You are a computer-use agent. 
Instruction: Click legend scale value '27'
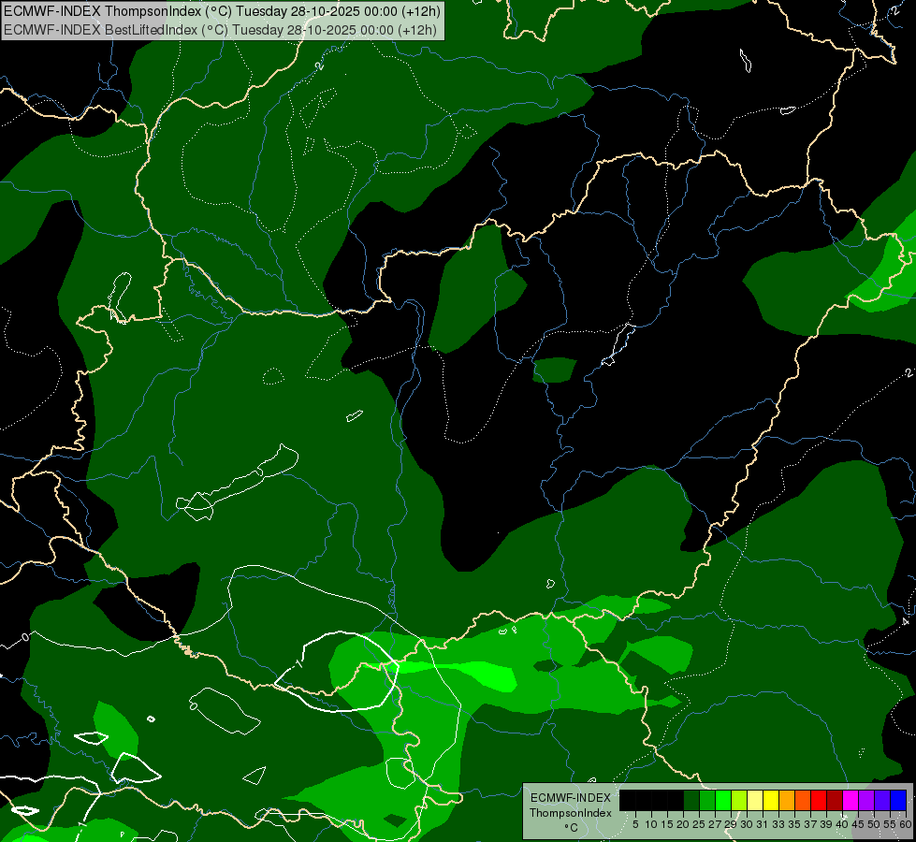click(x=716, y=824)
